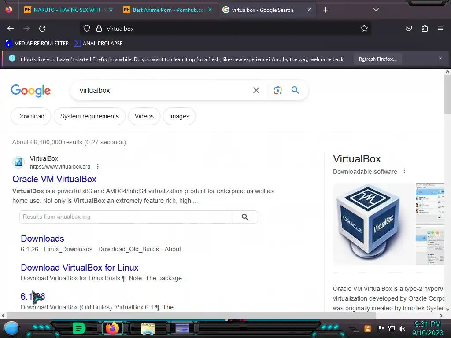The image size is (451, 338).
Task: Click the horizontal scrollbar thumb
Action: (191, 316)
